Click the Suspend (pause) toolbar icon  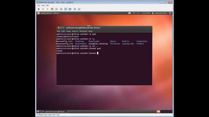click(x=43, y=9)
